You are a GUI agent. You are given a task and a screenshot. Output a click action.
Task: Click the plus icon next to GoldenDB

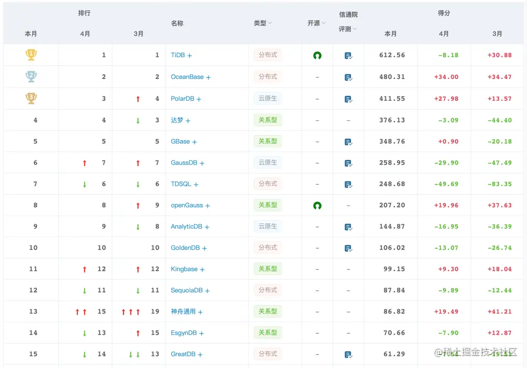click(x=205, y=249)
